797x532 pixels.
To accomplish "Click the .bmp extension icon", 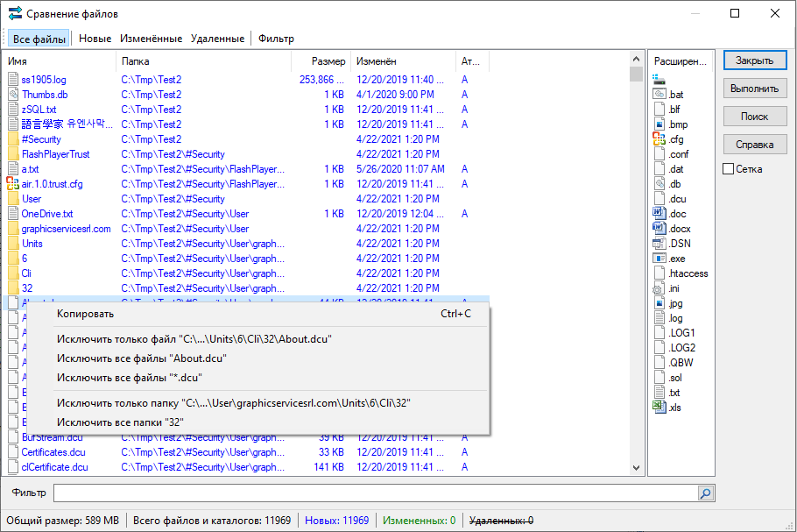I will tap(658, 124).
